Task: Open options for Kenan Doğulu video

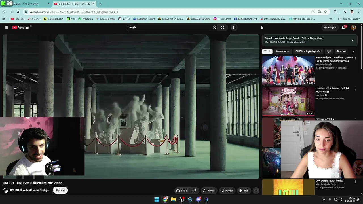Action: 356,58
